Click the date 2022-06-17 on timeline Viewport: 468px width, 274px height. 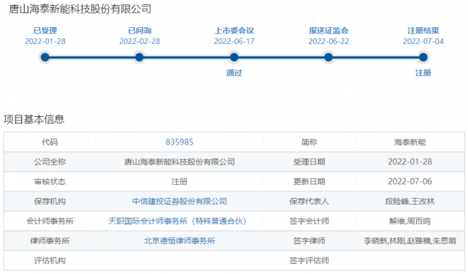234,41
